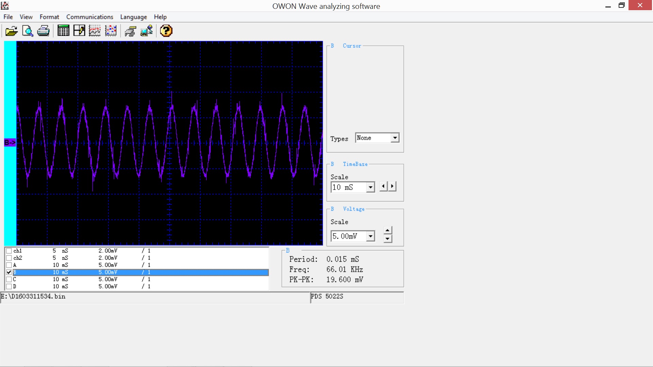Move the waveform down with the Voltage down arrow
The image size is (653, 367).
(x=388, y=239)
